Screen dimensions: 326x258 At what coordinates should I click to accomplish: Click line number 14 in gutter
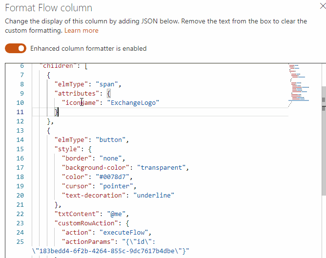(20, 139)
